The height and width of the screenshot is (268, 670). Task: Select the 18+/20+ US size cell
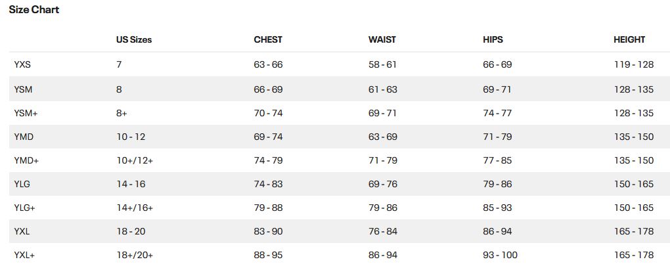135,255
